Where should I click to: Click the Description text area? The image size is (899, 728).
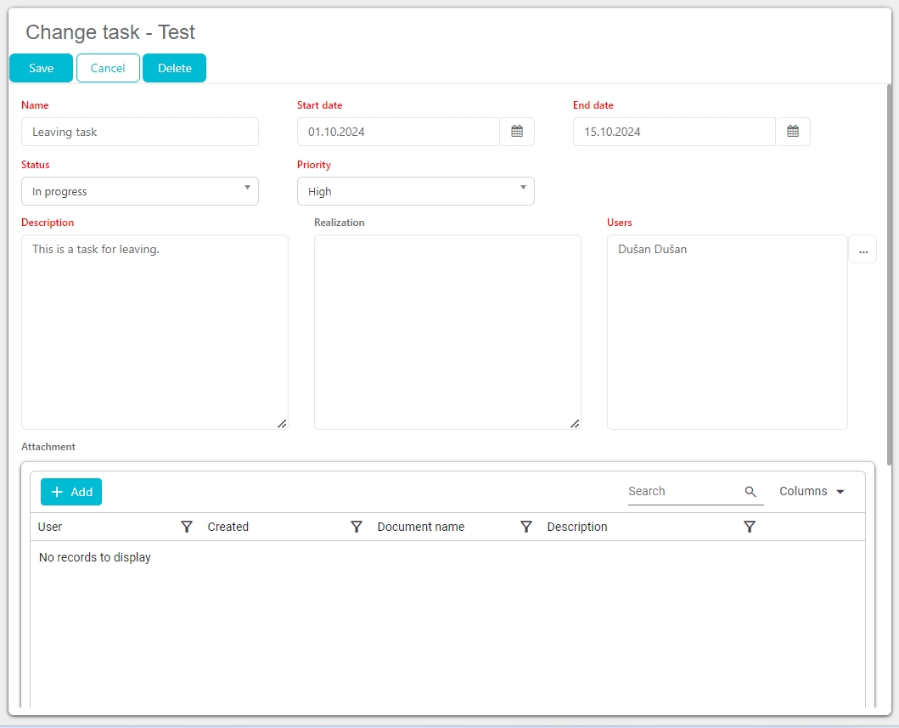155,331
